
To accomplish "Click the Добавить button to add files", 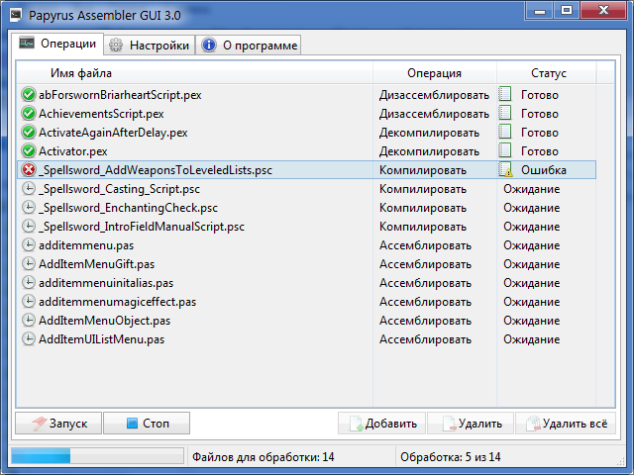I will 382,424.
